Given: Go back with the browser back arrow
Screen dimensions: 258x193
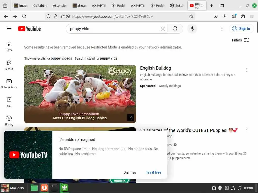Looking at the screenshot, I should (6, 16).
